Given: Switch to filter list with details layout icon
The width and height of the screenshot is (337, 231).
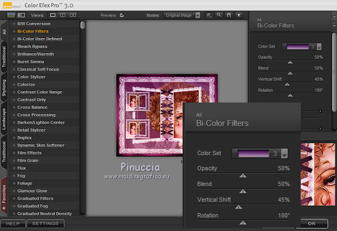Looking at the screenshot, I should click(x=21, y=15).
